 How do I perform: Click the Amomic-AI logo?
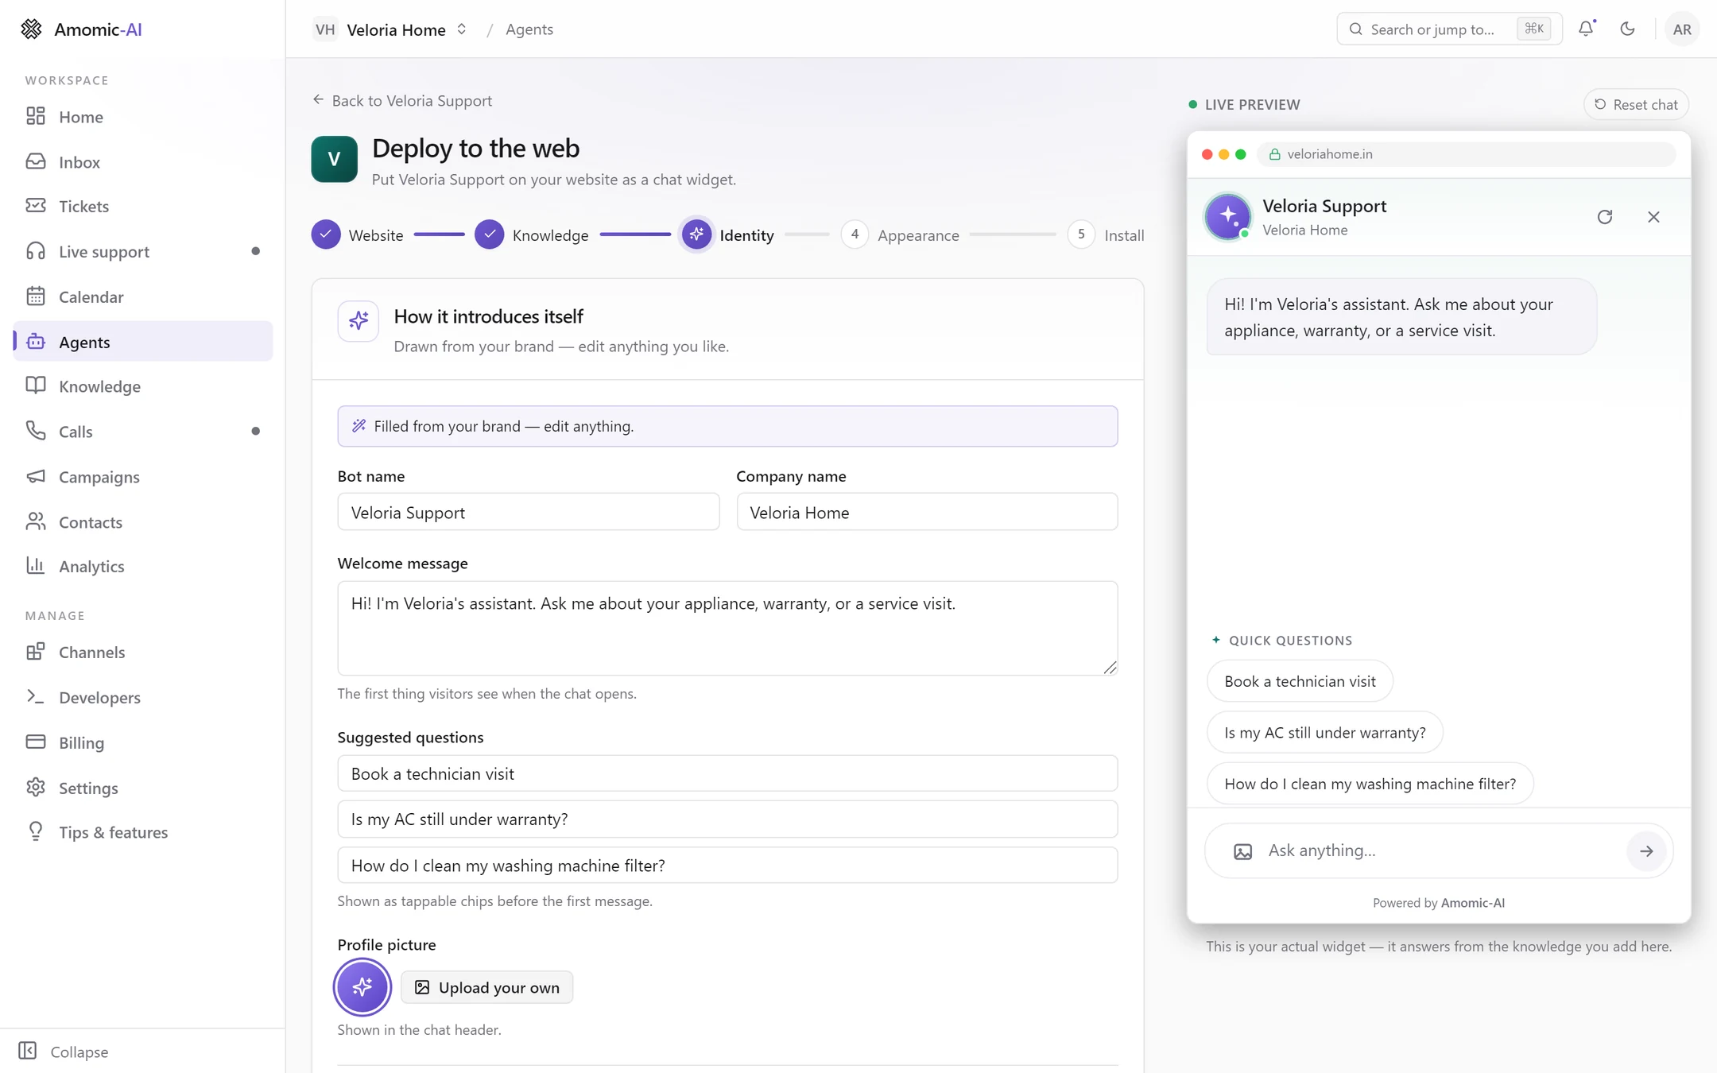80,29
